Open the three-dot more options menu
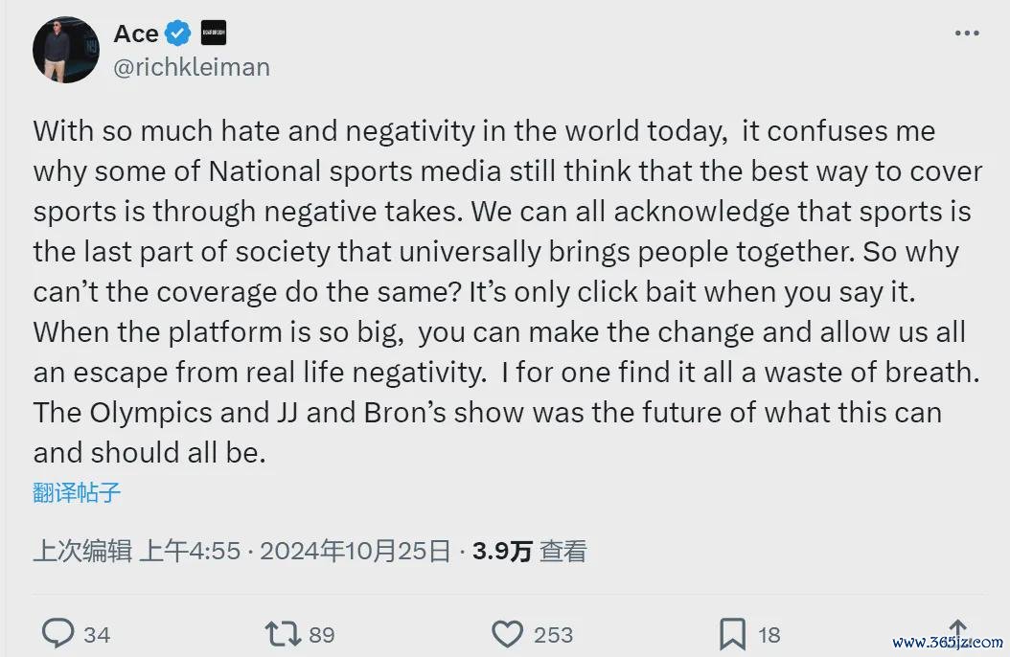The image size is (1010, 657). coord(967,33)
